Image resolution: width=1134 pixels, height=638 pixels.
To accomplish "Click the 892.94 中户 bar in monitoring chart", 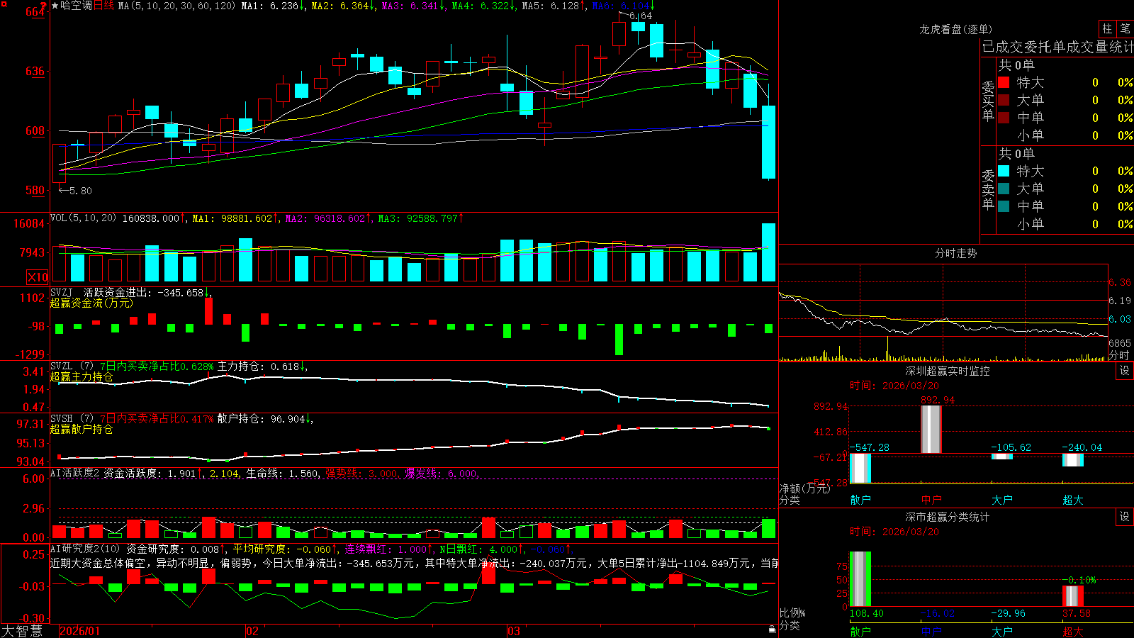I will click(931, 429).
